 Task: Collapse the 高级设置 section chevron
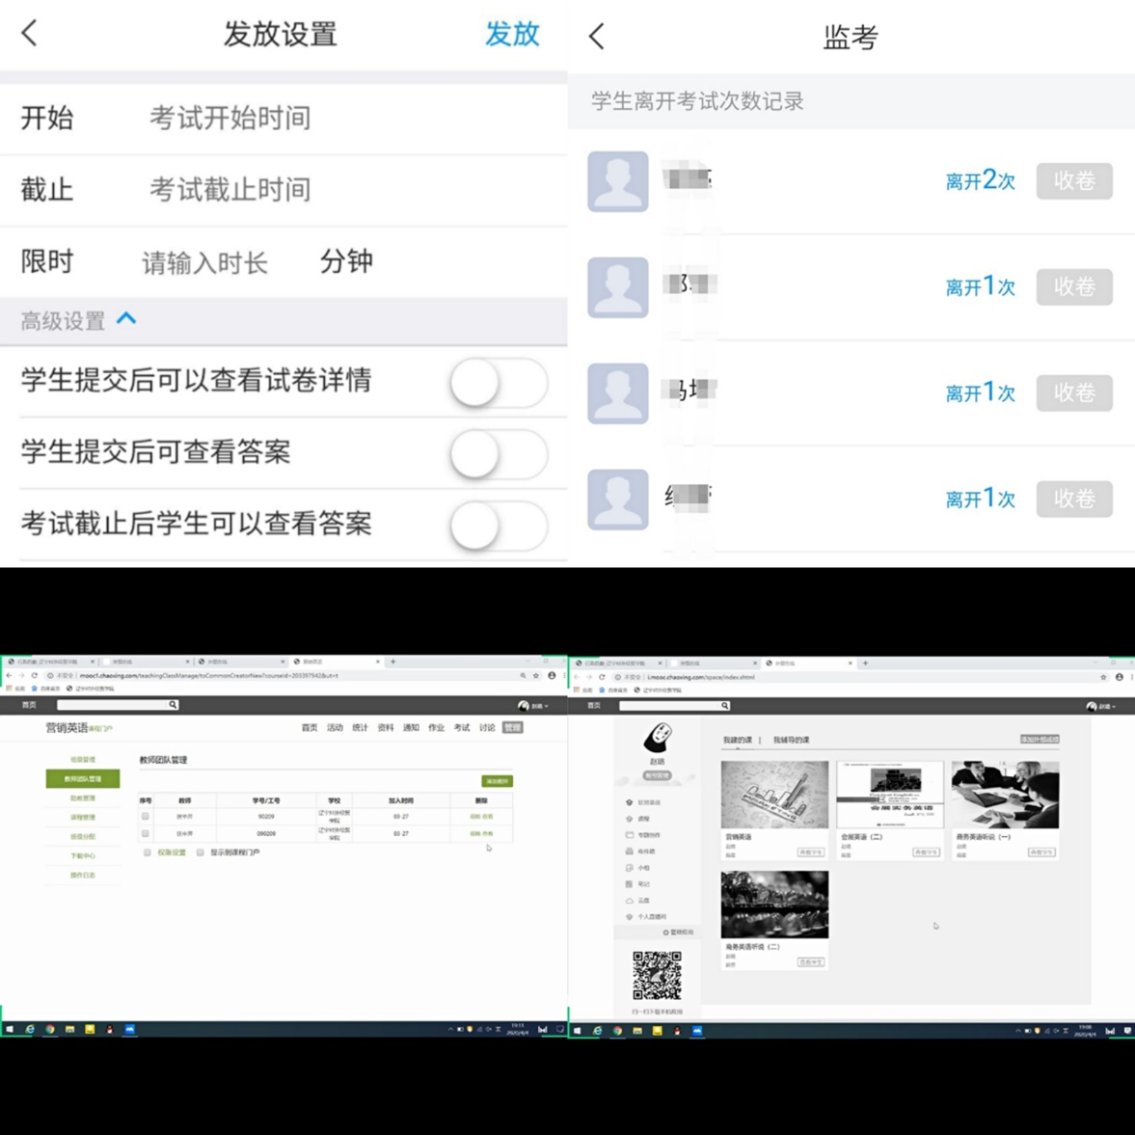click(x=126, y=319)
